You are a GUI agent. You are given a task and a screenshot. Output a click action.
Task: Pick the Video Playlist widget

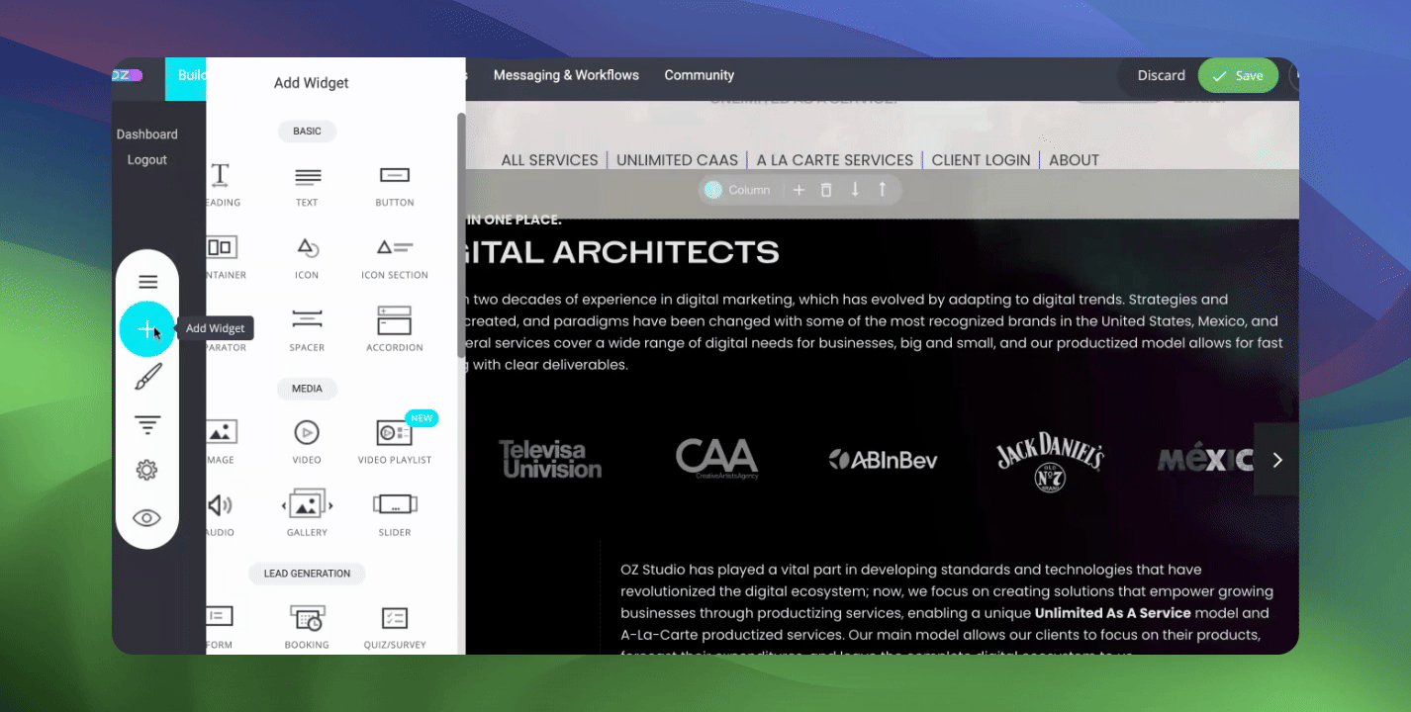click(x=395, y=441)
